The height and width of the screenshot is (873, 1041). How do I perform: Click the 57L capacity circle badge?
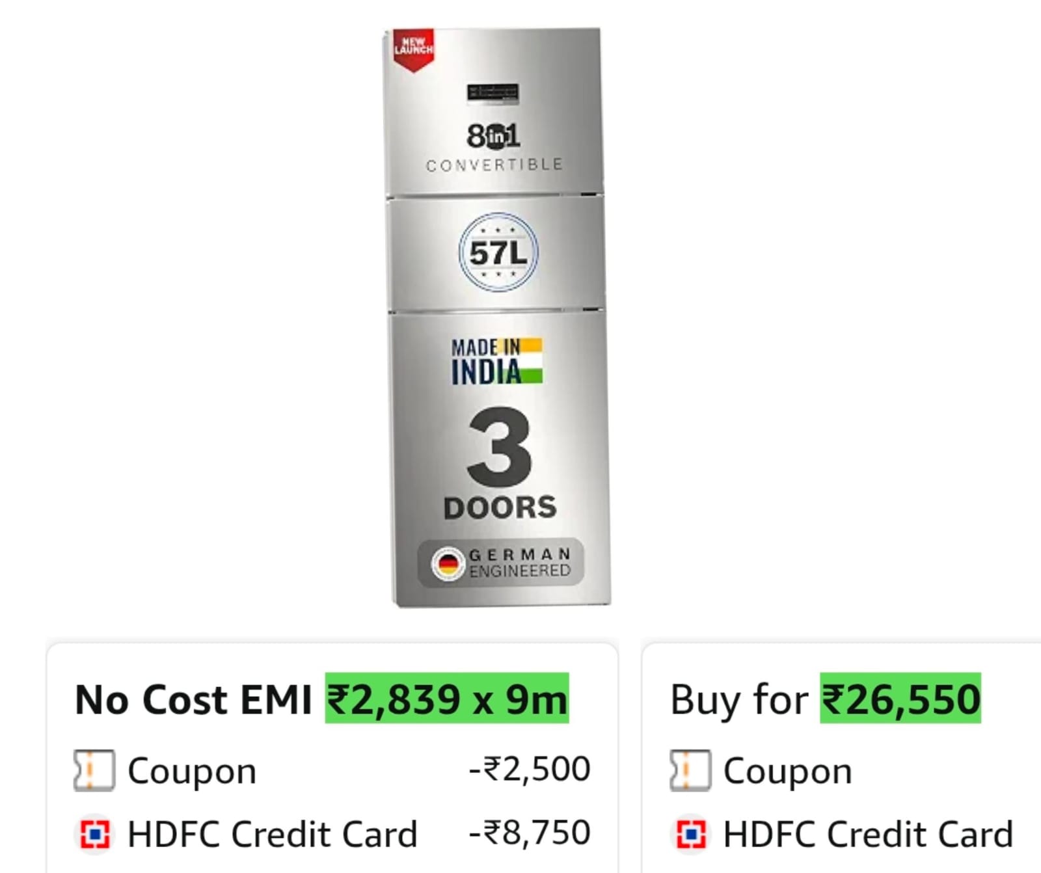(x=498, y=252)
